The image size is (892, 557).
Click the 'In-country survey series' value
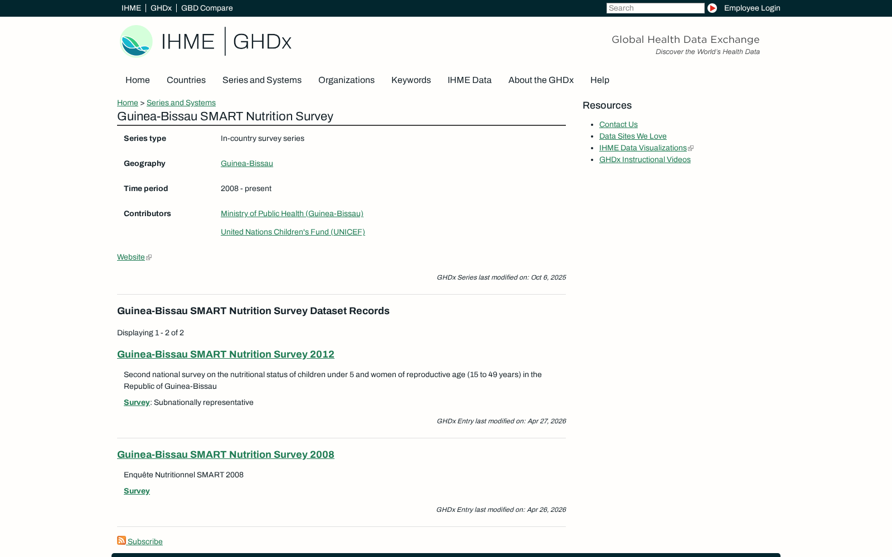point(263,138)
